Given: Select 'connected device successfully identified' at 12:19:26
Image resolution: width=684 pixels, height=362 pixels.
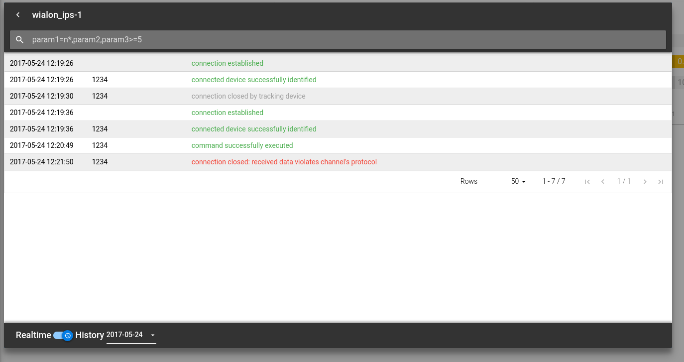Looking at the screenshot, I should tap(338, 80).
